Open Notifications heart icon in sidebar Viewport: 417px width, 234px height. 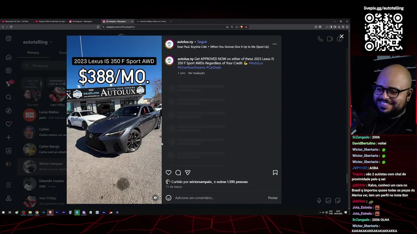(8, 124)
